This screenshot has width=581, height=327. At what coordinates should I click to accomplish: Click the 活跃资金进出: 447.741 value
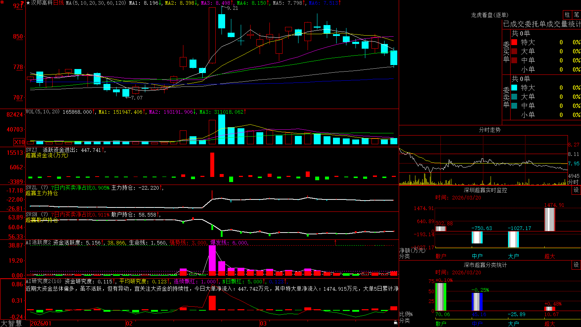[x=72, y=150]
